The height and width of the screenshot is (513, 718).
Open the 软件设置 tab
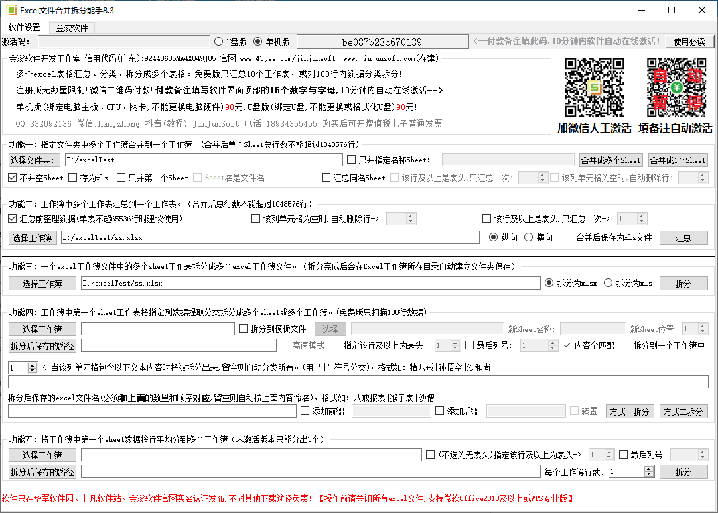[x=24, y=28]
